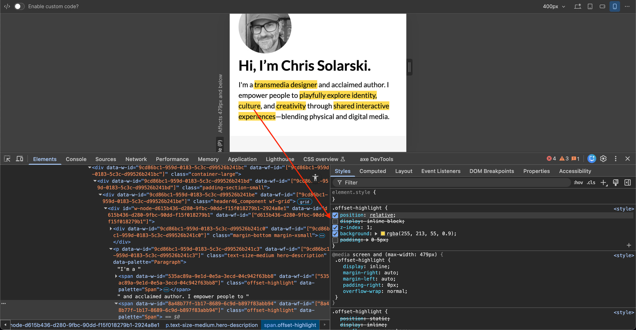The image size is (636, 330).
Task: Open the canvas more options ellipsis
Action: (x=627, y=7)
